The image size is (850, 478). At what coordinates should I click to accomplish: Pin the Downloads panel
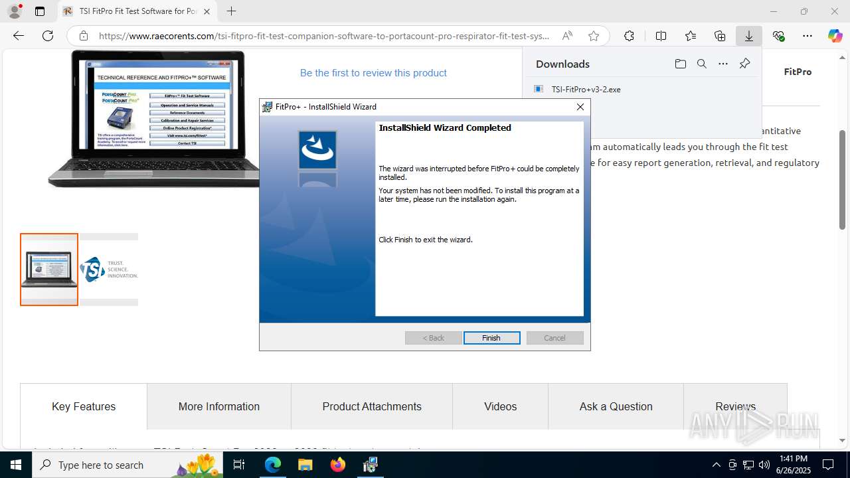[744, 64]
